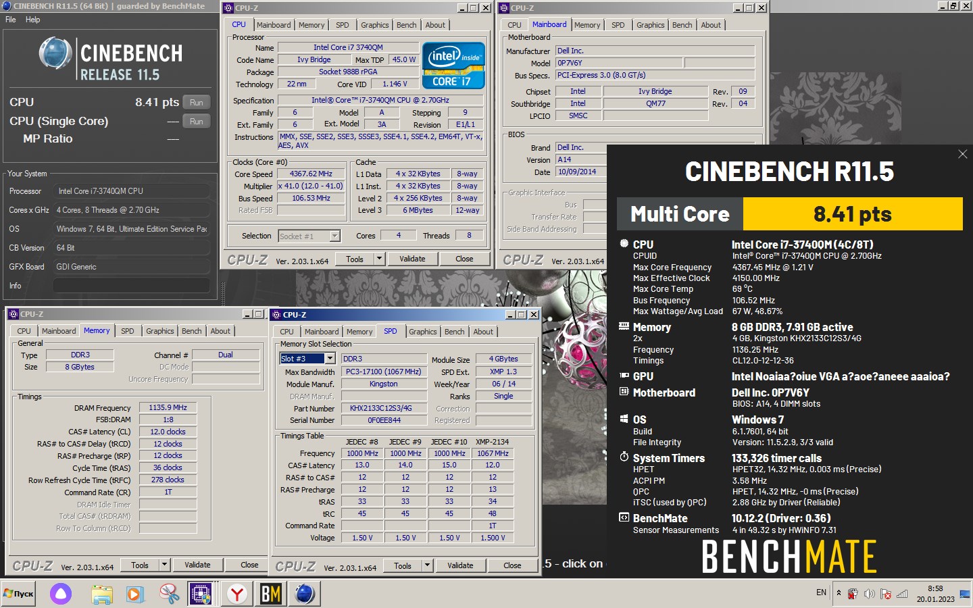Open the Windows Start menu (Пуск)
Image resolution: width=973 pixels, height=608 pixels.
point(18,594)
